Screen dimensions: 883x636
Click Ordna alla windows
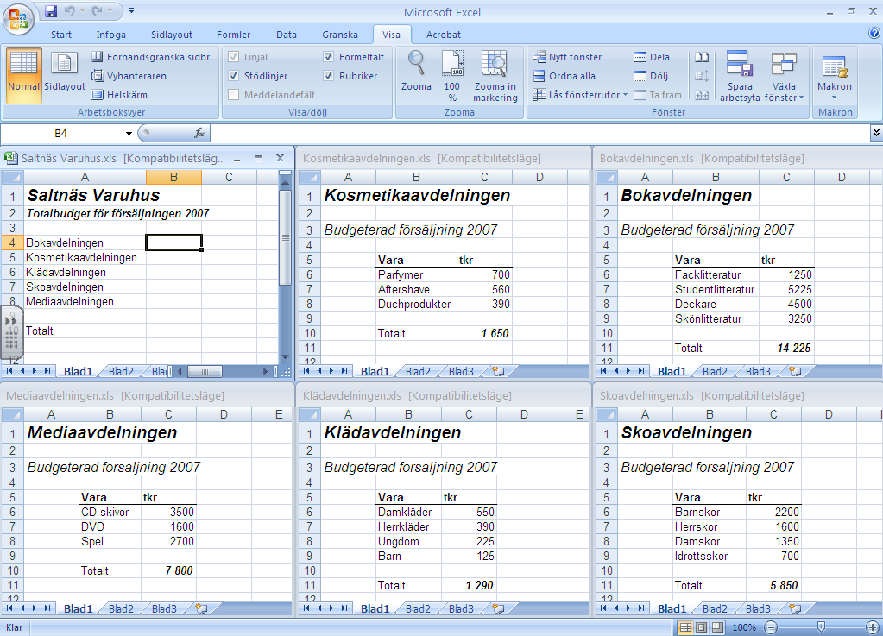click(x=564, y=76)
